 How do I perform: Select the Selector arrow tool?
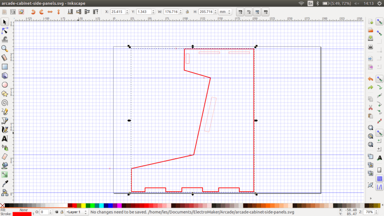(5, 22)
